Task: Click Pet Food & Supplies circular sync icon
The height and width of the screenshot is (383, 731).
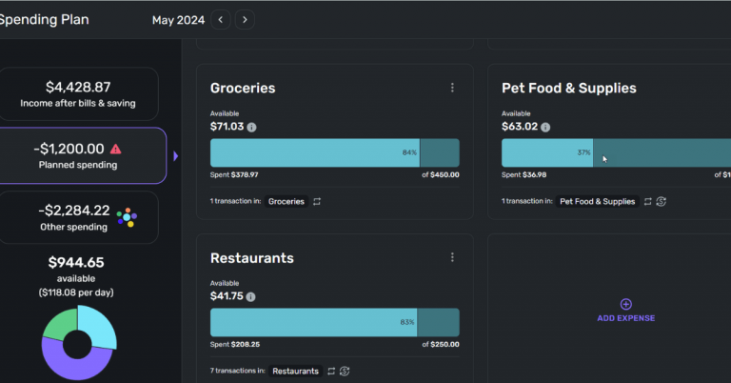Action: coord(661,202)
